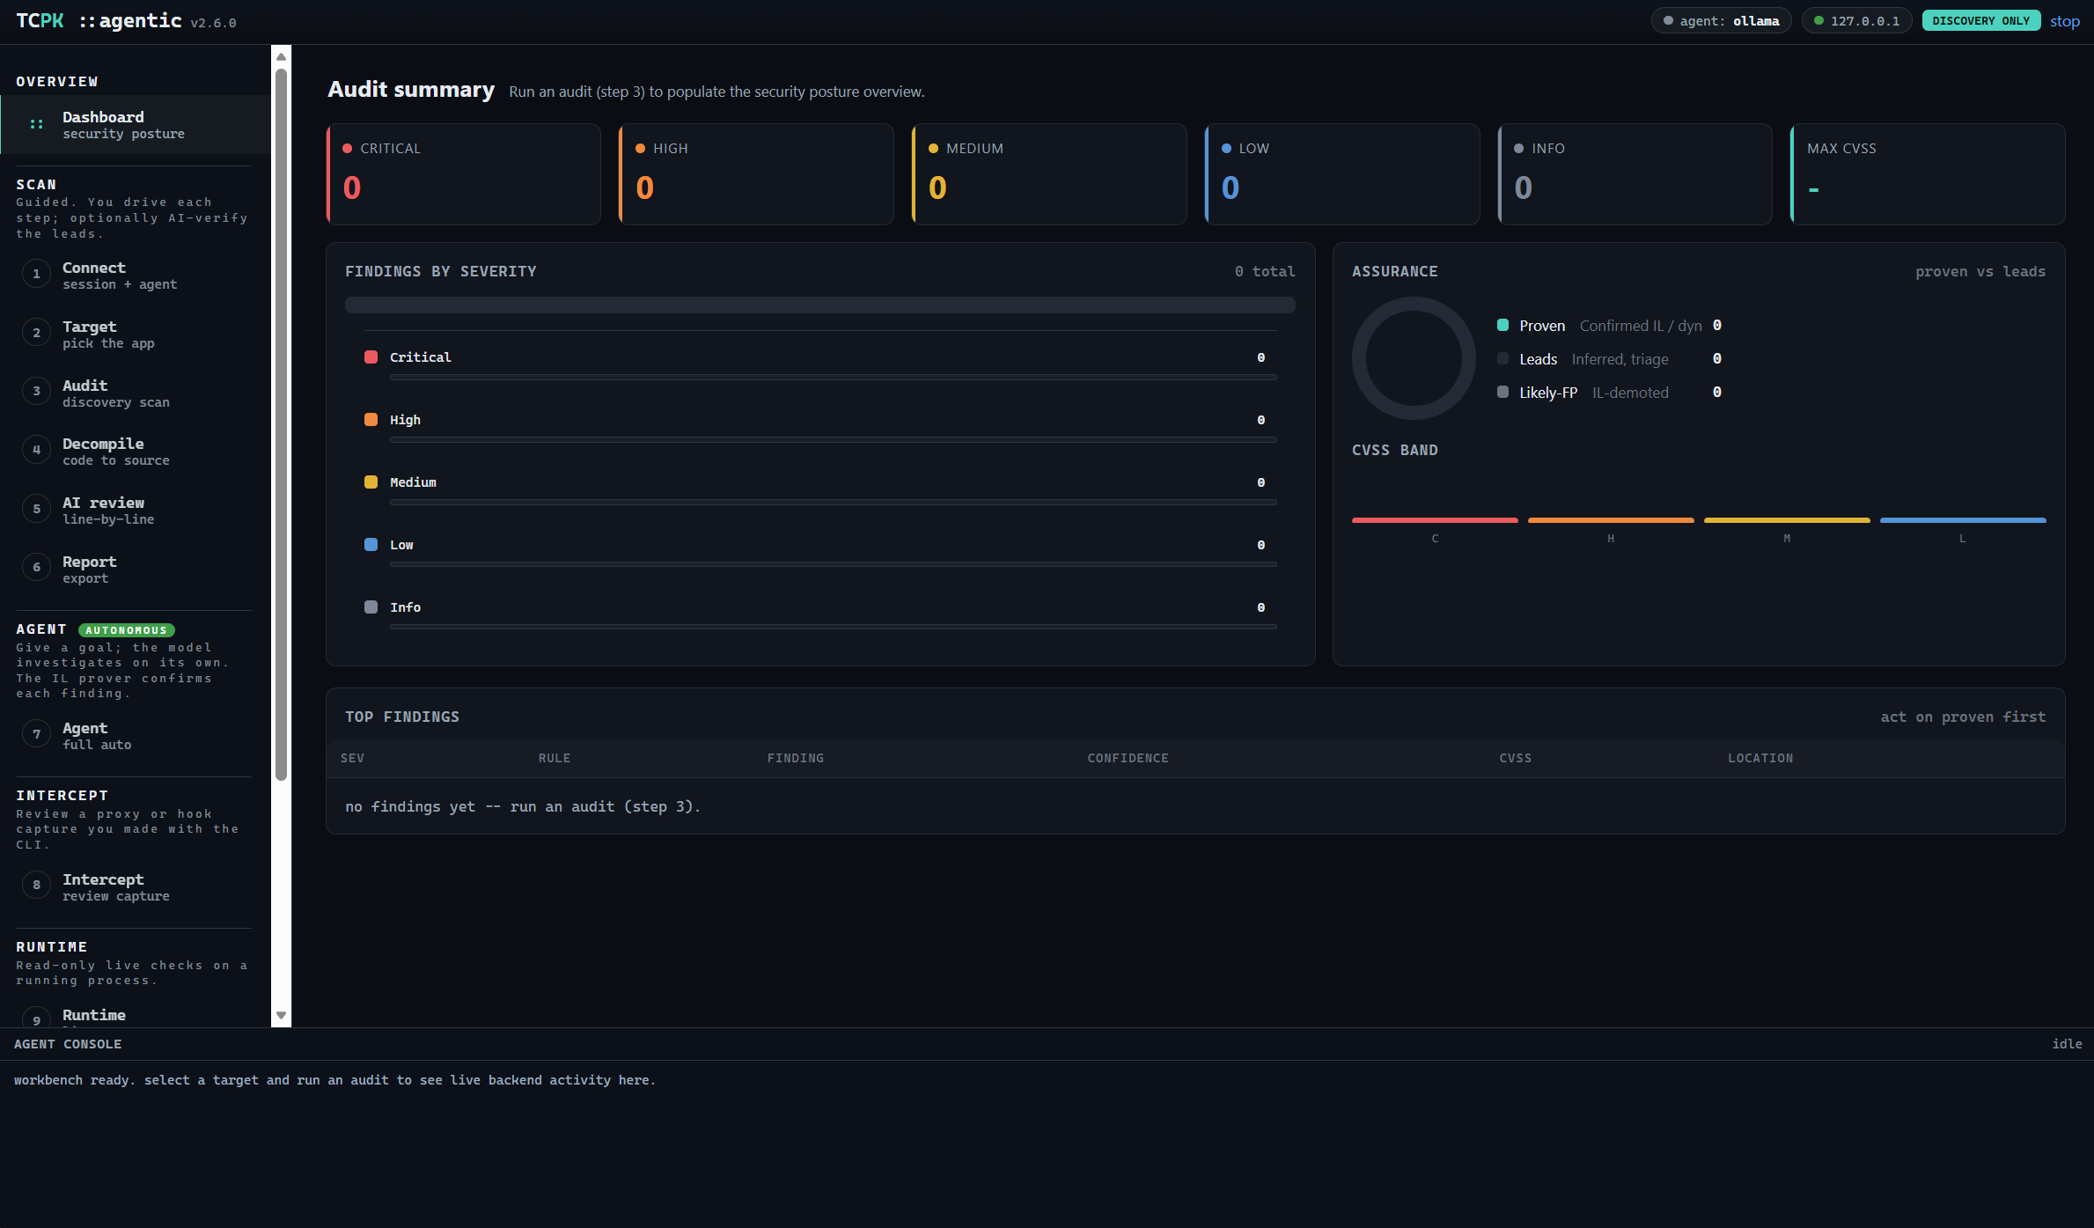Click the 127.0.0.1 connection pill
This screenshot has height=1228, width=2094.
(x=1856, y=21)
